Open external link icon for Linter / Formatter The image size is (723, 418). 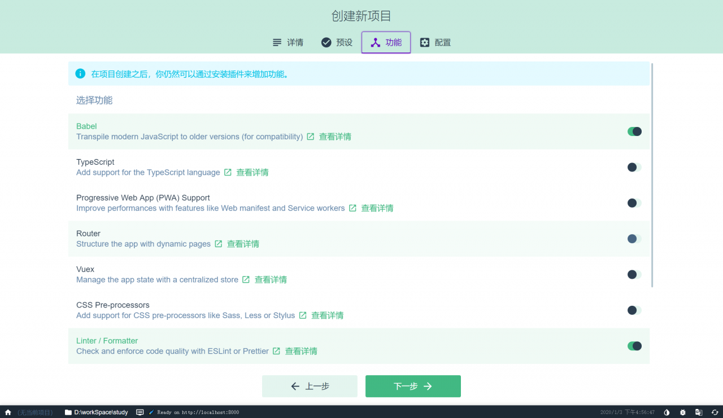coord(276,351)
